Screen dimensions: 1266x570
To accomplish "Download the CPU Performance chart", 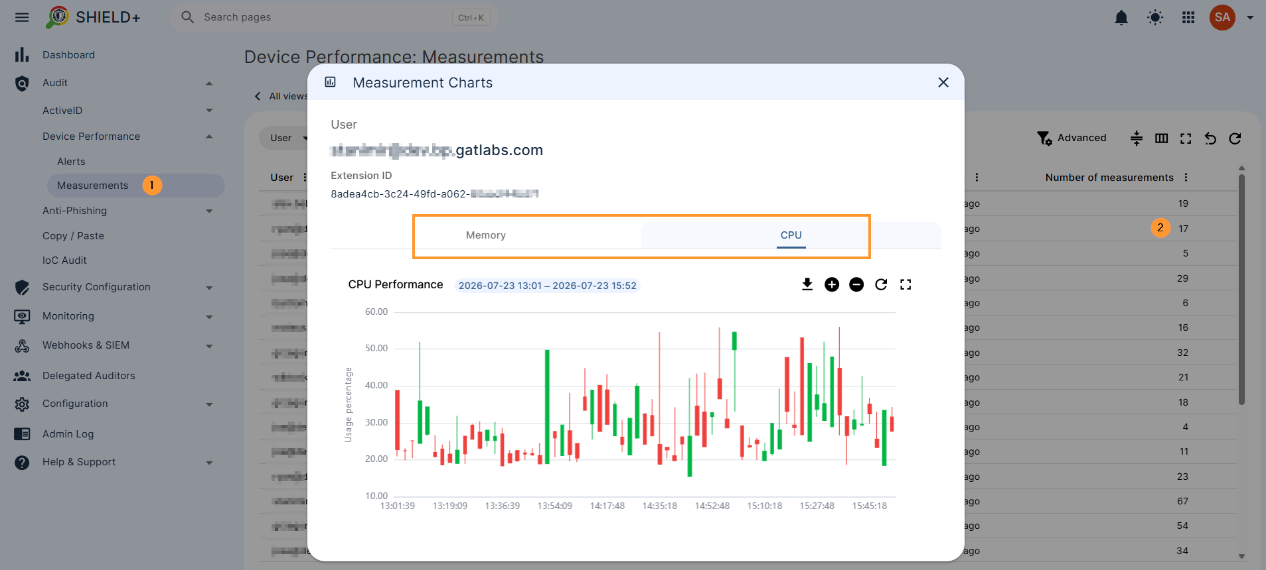I will point(807,284).
